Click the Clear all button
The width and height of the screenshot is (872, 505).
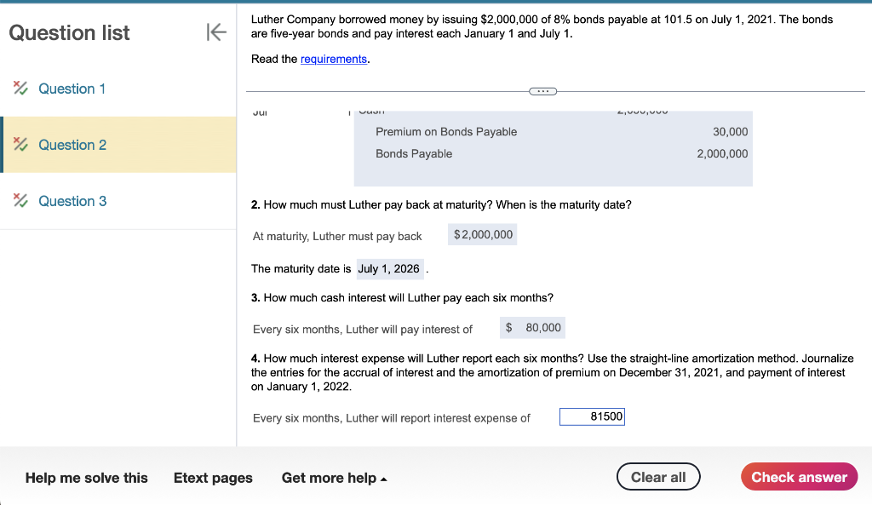[658, 477]
